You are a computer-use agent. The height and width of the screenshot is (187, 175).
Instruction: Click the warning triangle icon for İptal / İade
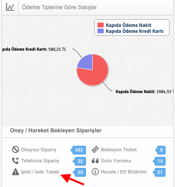[15, 172]
